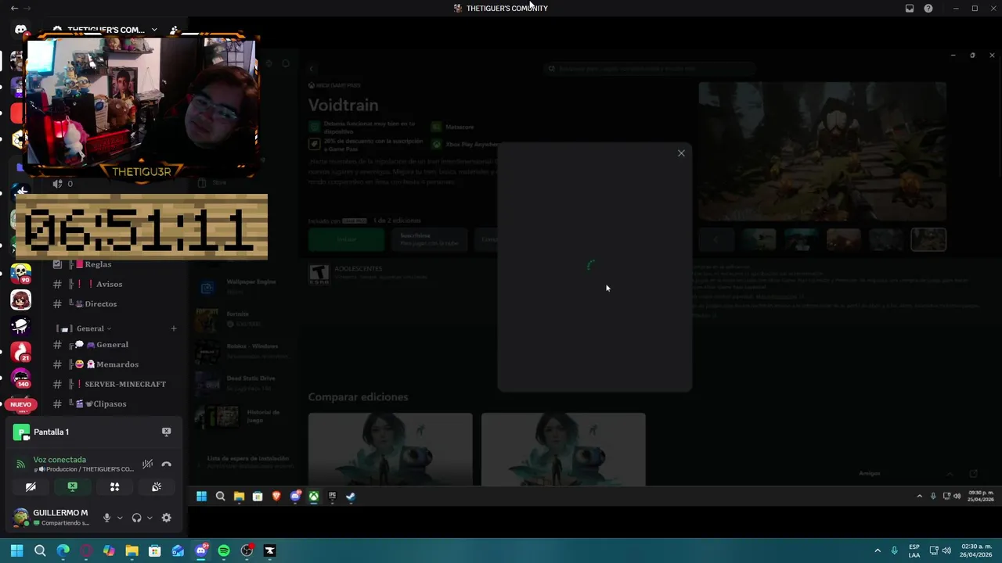Open the Discord inbox in the title bar
Screen dimensions: 1002x563
(x=910, y=8)
